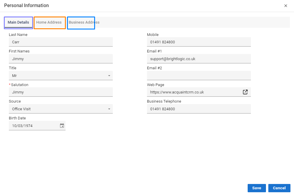This screenshot has width=294, height=194.
Task: Click the 'Salutation' required field label
Action: [19, 85]
